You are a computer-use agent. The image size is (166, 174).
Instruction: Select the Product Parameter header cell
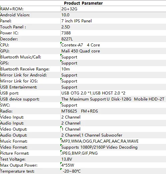click(x=83, y=3)
